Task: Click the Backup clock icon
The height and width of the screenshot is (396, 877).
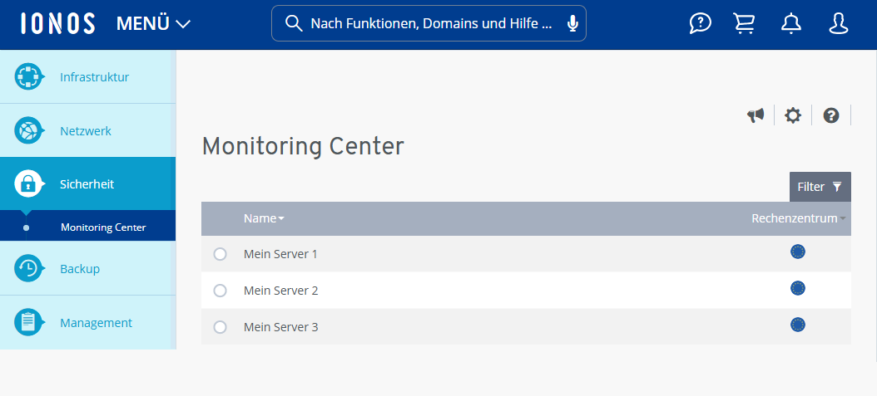Action: (28, 268)
